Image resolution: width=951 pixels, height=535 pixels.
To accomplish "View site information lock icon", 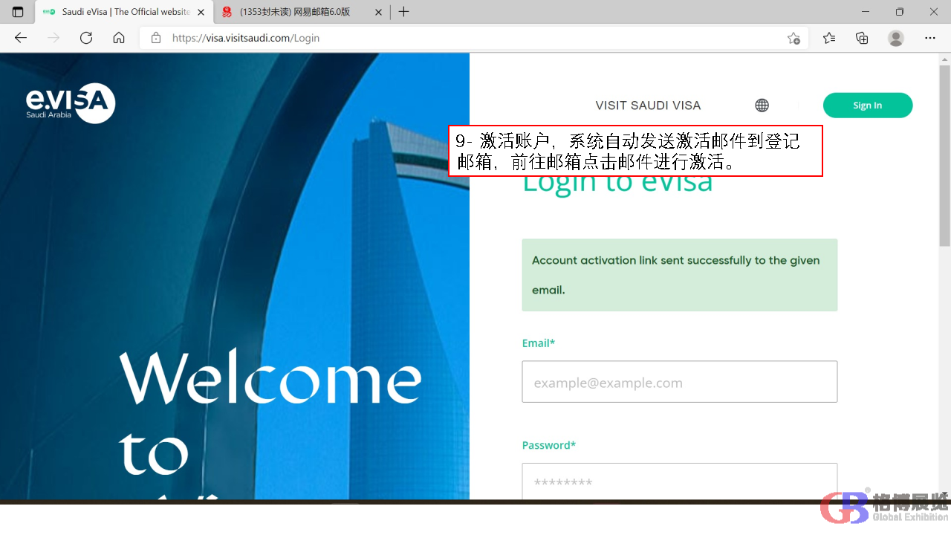I will point(156,38).
